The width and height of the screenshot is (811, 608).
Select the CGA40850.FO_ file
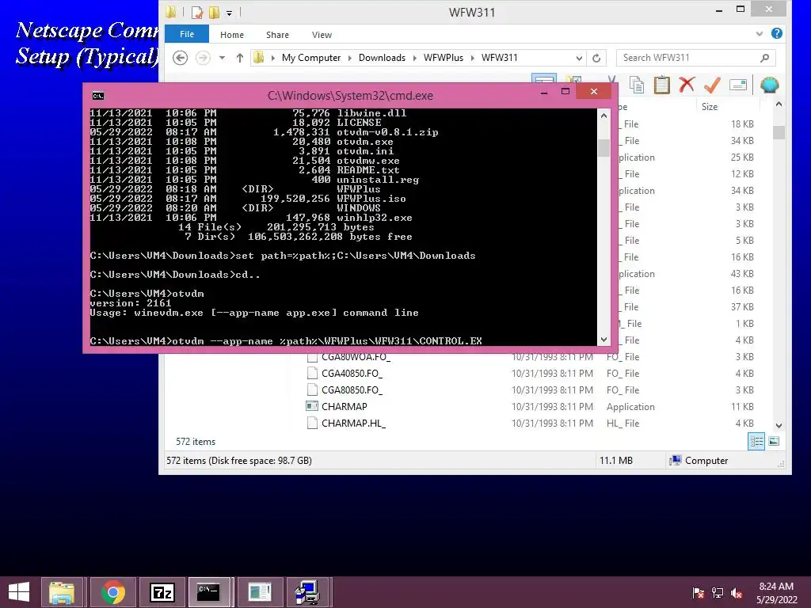[352, 374]
